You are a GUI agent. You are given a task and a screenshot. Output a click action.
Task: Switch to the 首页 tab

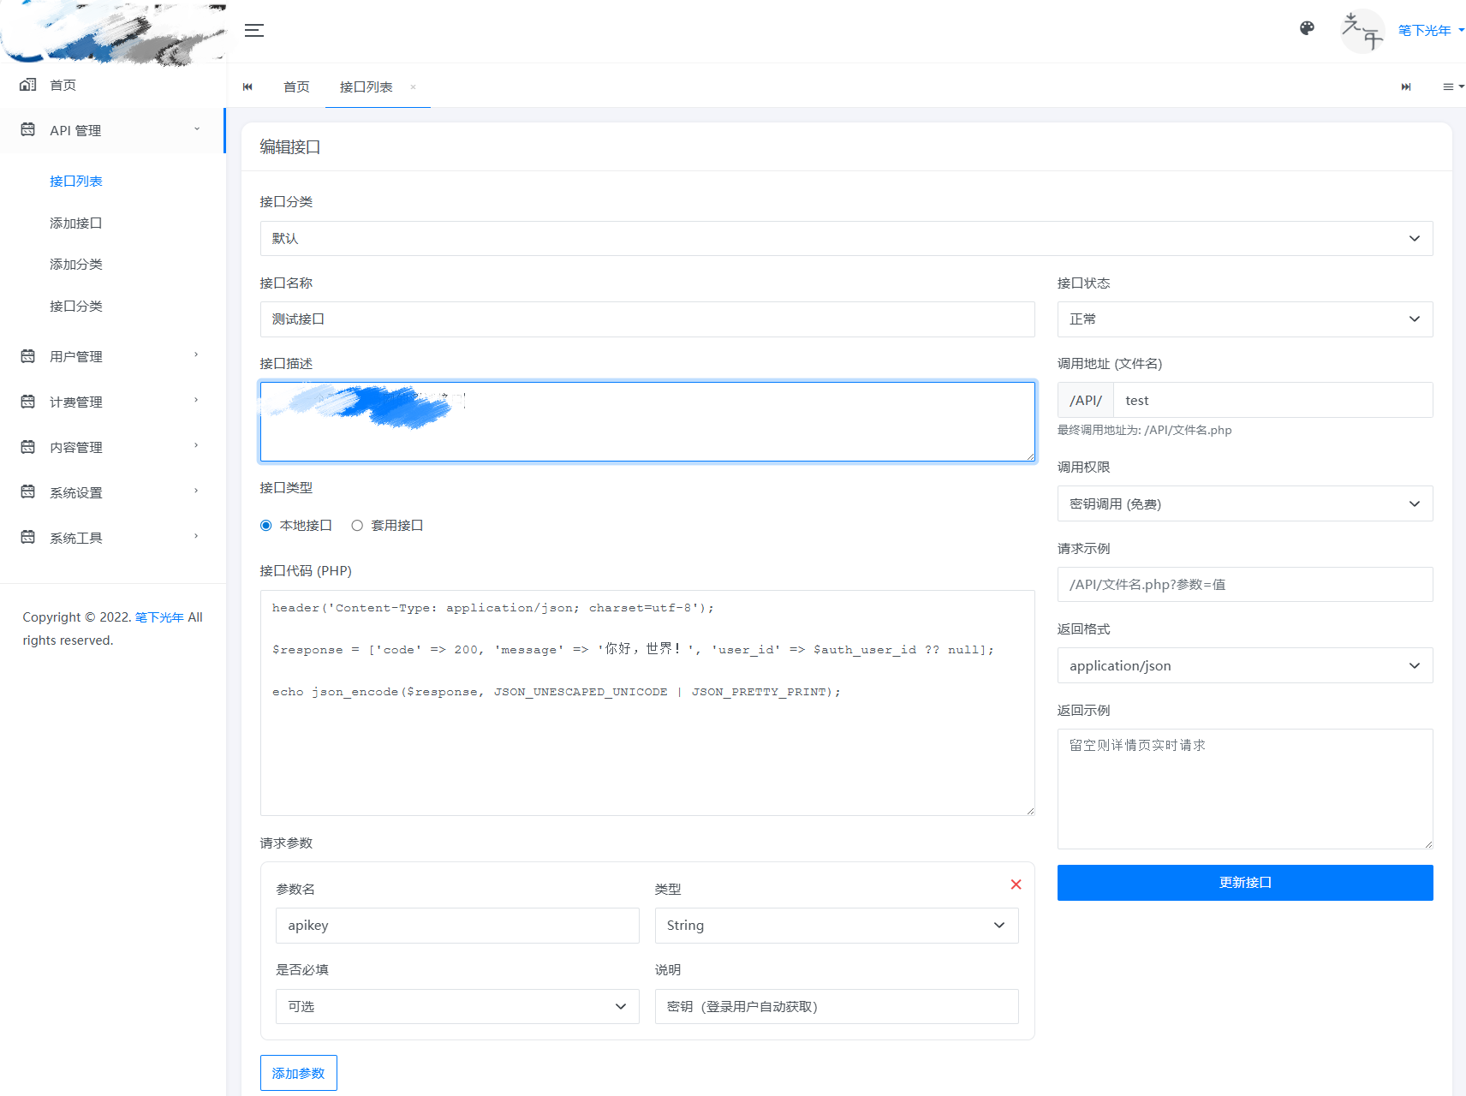pos(296,87)
